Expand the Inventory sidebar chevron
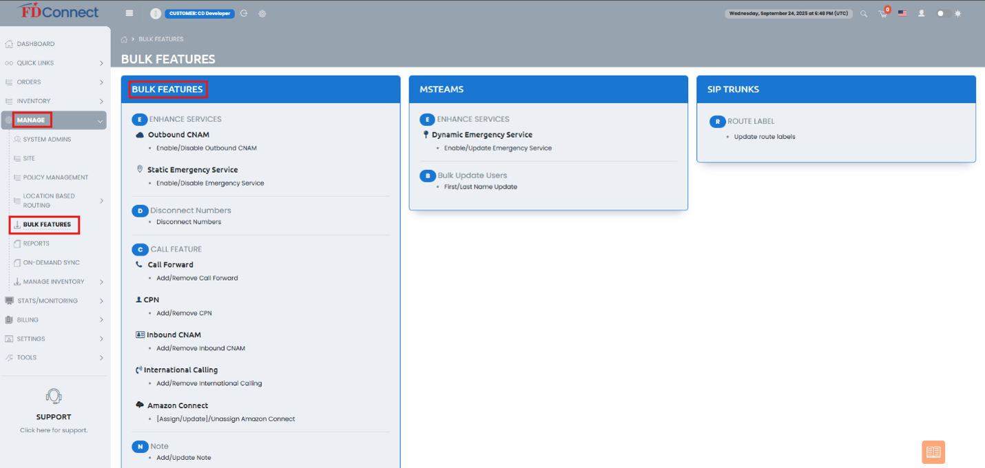 pos(101,101)
